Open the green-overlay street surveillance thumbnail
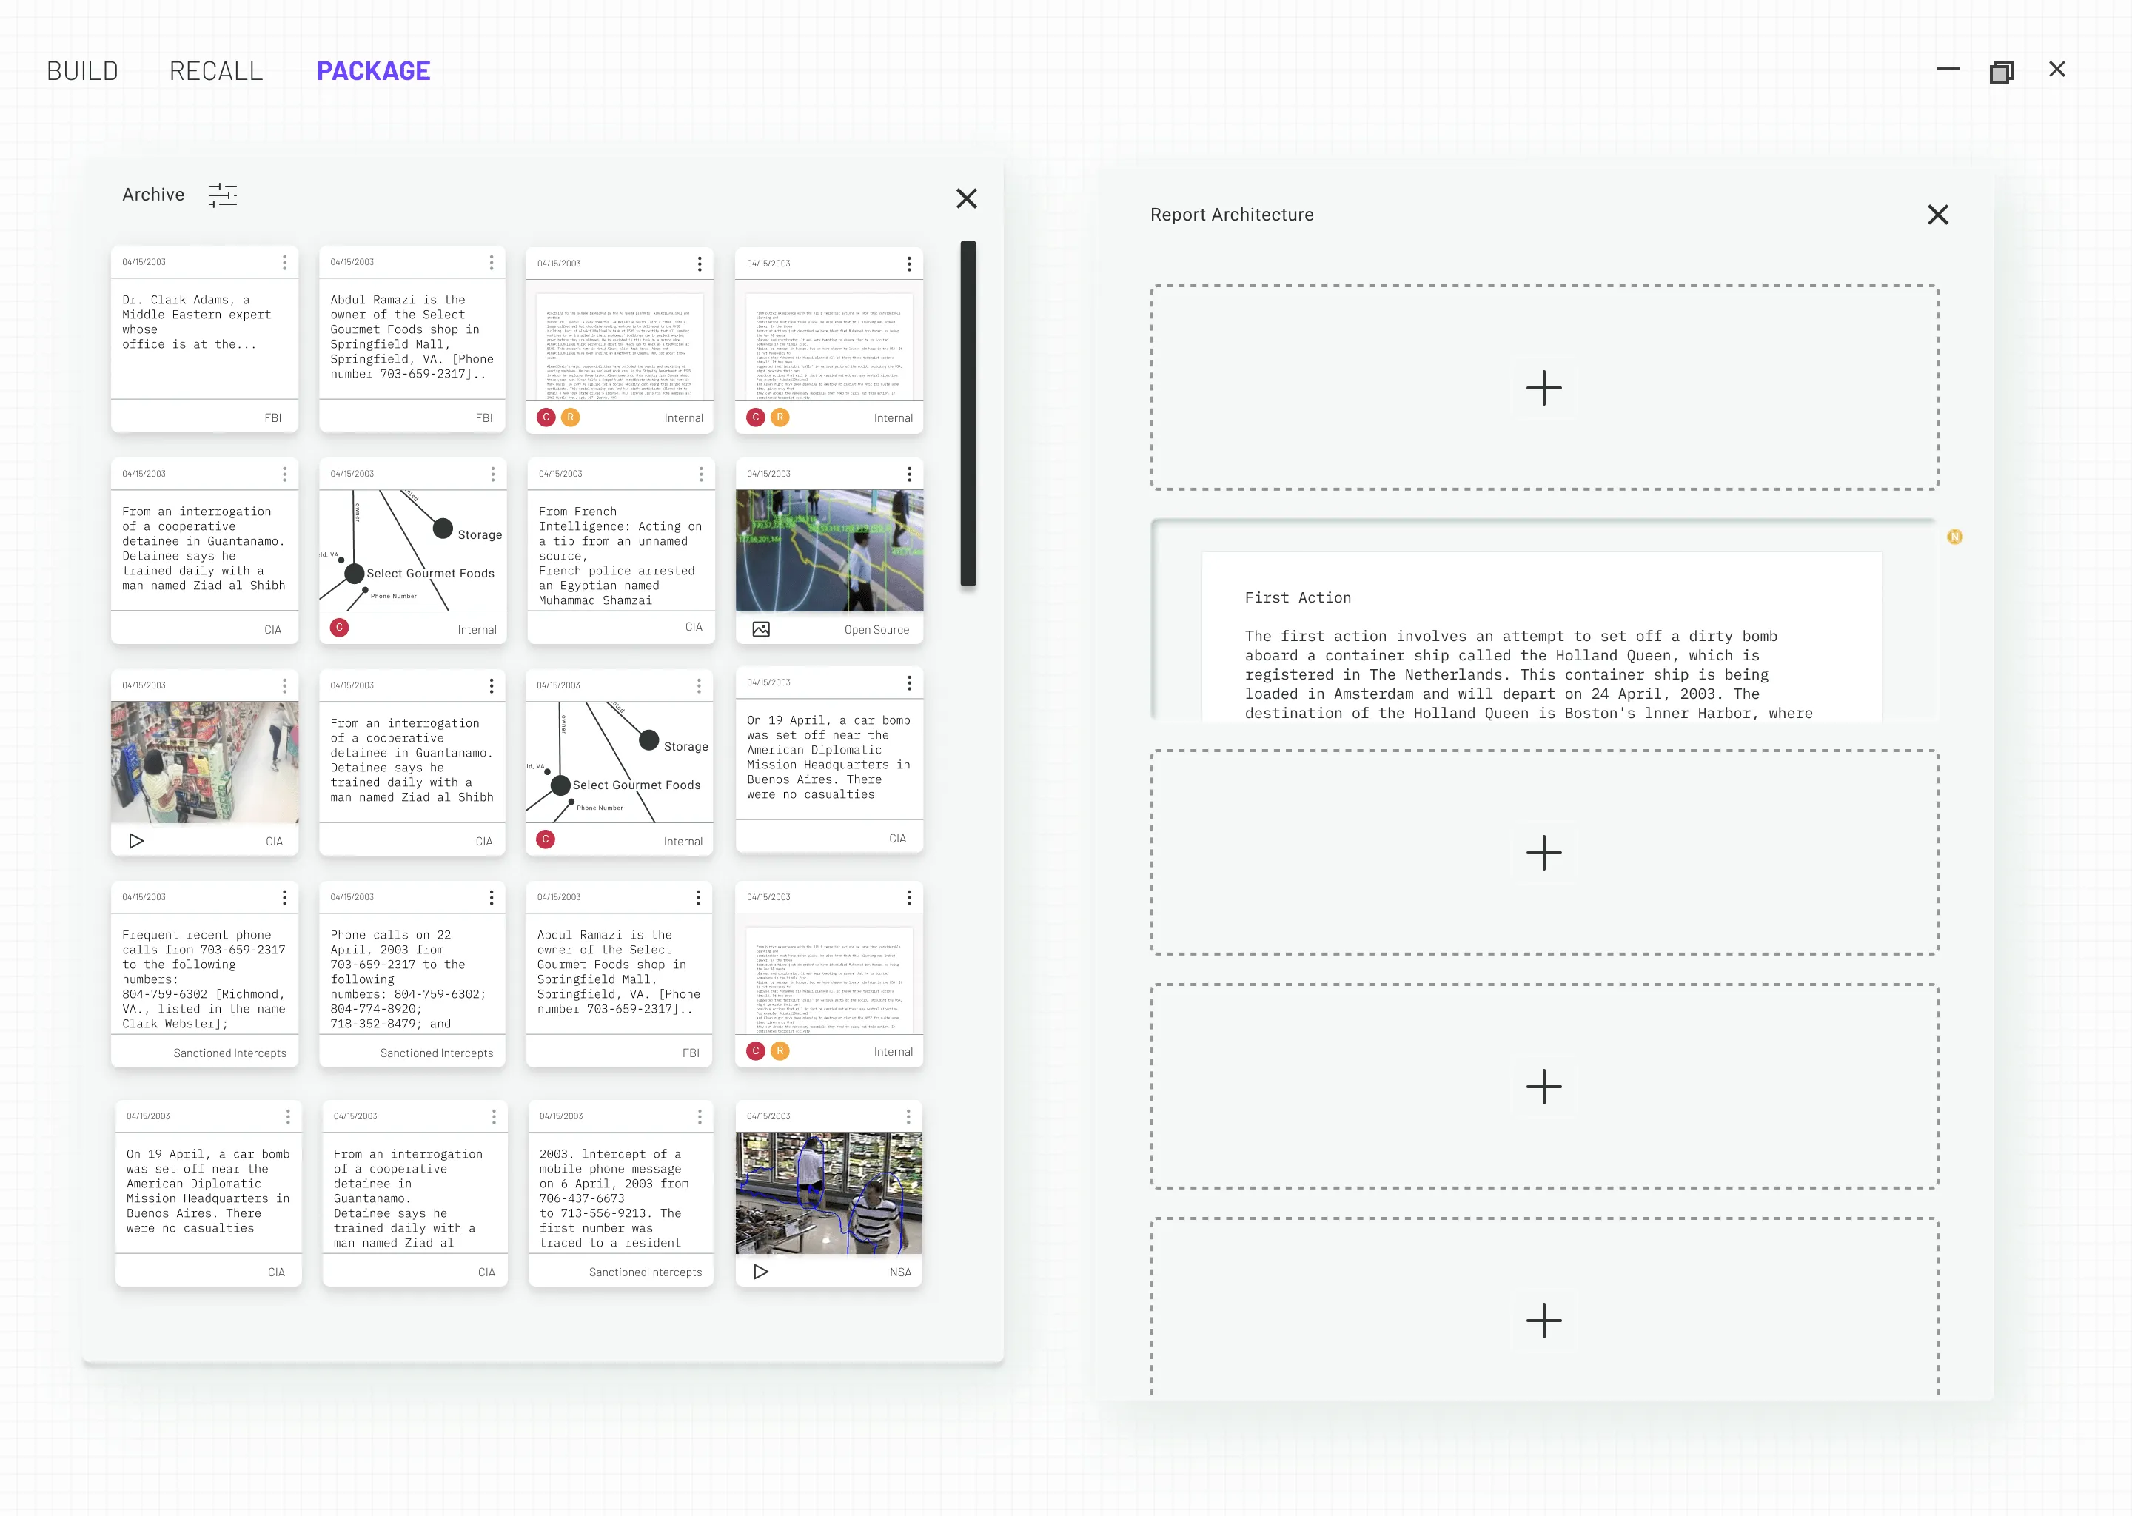 (x=829, y=551)
